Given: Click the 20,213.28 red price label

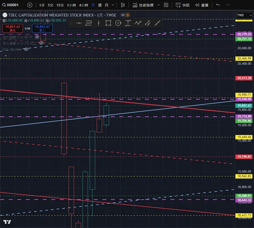Looking at the screenshot, I should click(244, 78).
